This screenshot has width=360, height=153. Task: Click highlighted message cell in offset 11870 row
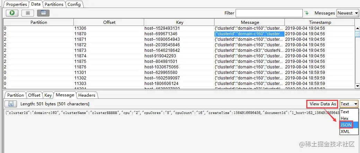[249, 34]
